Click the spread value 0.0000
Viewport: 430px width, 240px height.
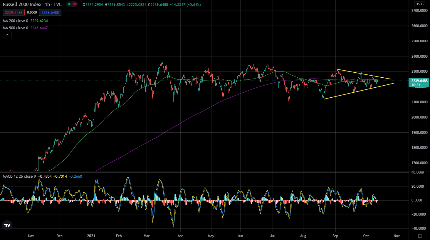tap(32, 13)
